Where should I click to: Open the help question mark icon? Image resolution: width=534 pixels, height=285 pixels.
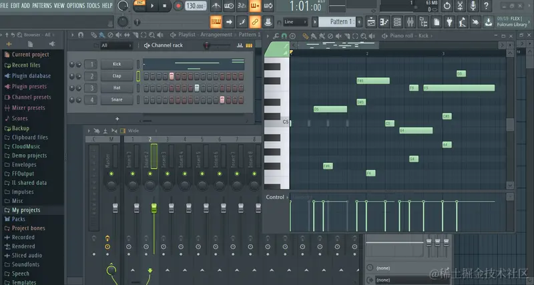tap(486, 6)
